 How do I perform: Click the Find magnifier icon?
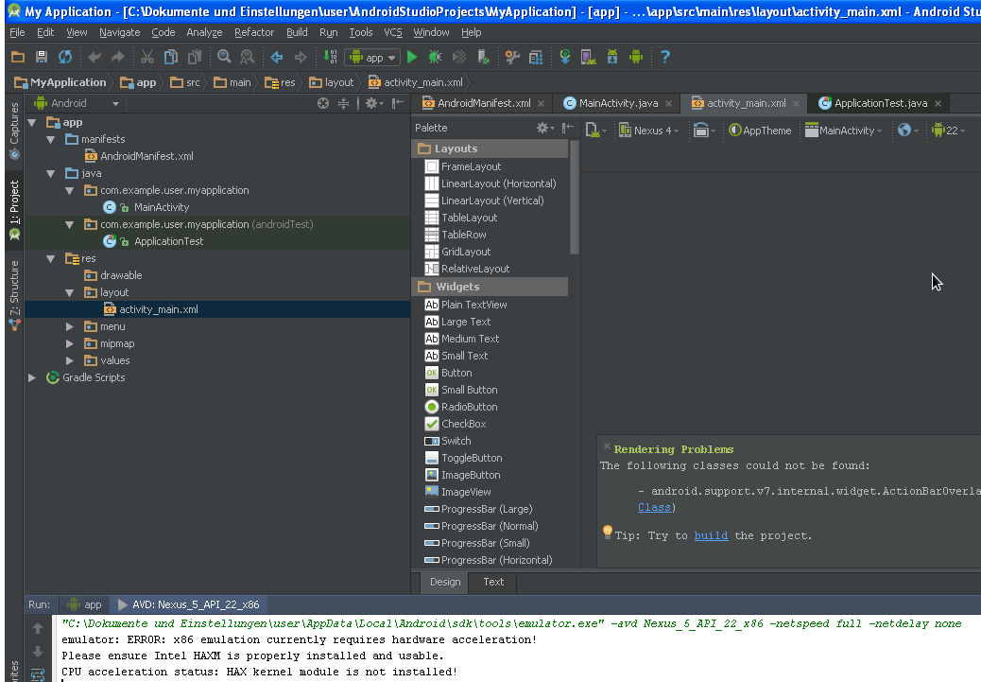[224, 57]
